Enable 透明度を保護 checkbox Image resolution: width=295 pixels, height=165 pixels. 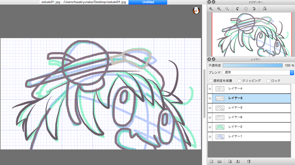click(x=211, y=81)
